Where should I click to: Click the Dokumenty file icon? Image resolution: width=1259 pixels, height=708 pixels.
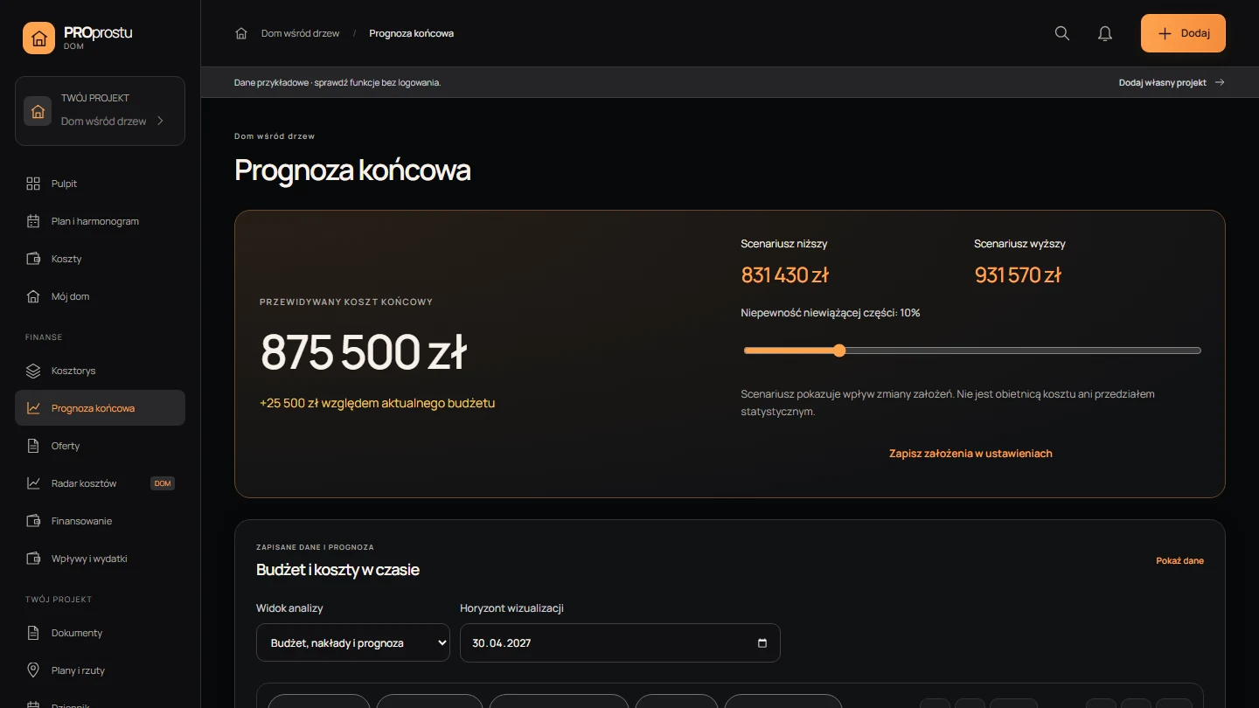(x=33, y=633)
